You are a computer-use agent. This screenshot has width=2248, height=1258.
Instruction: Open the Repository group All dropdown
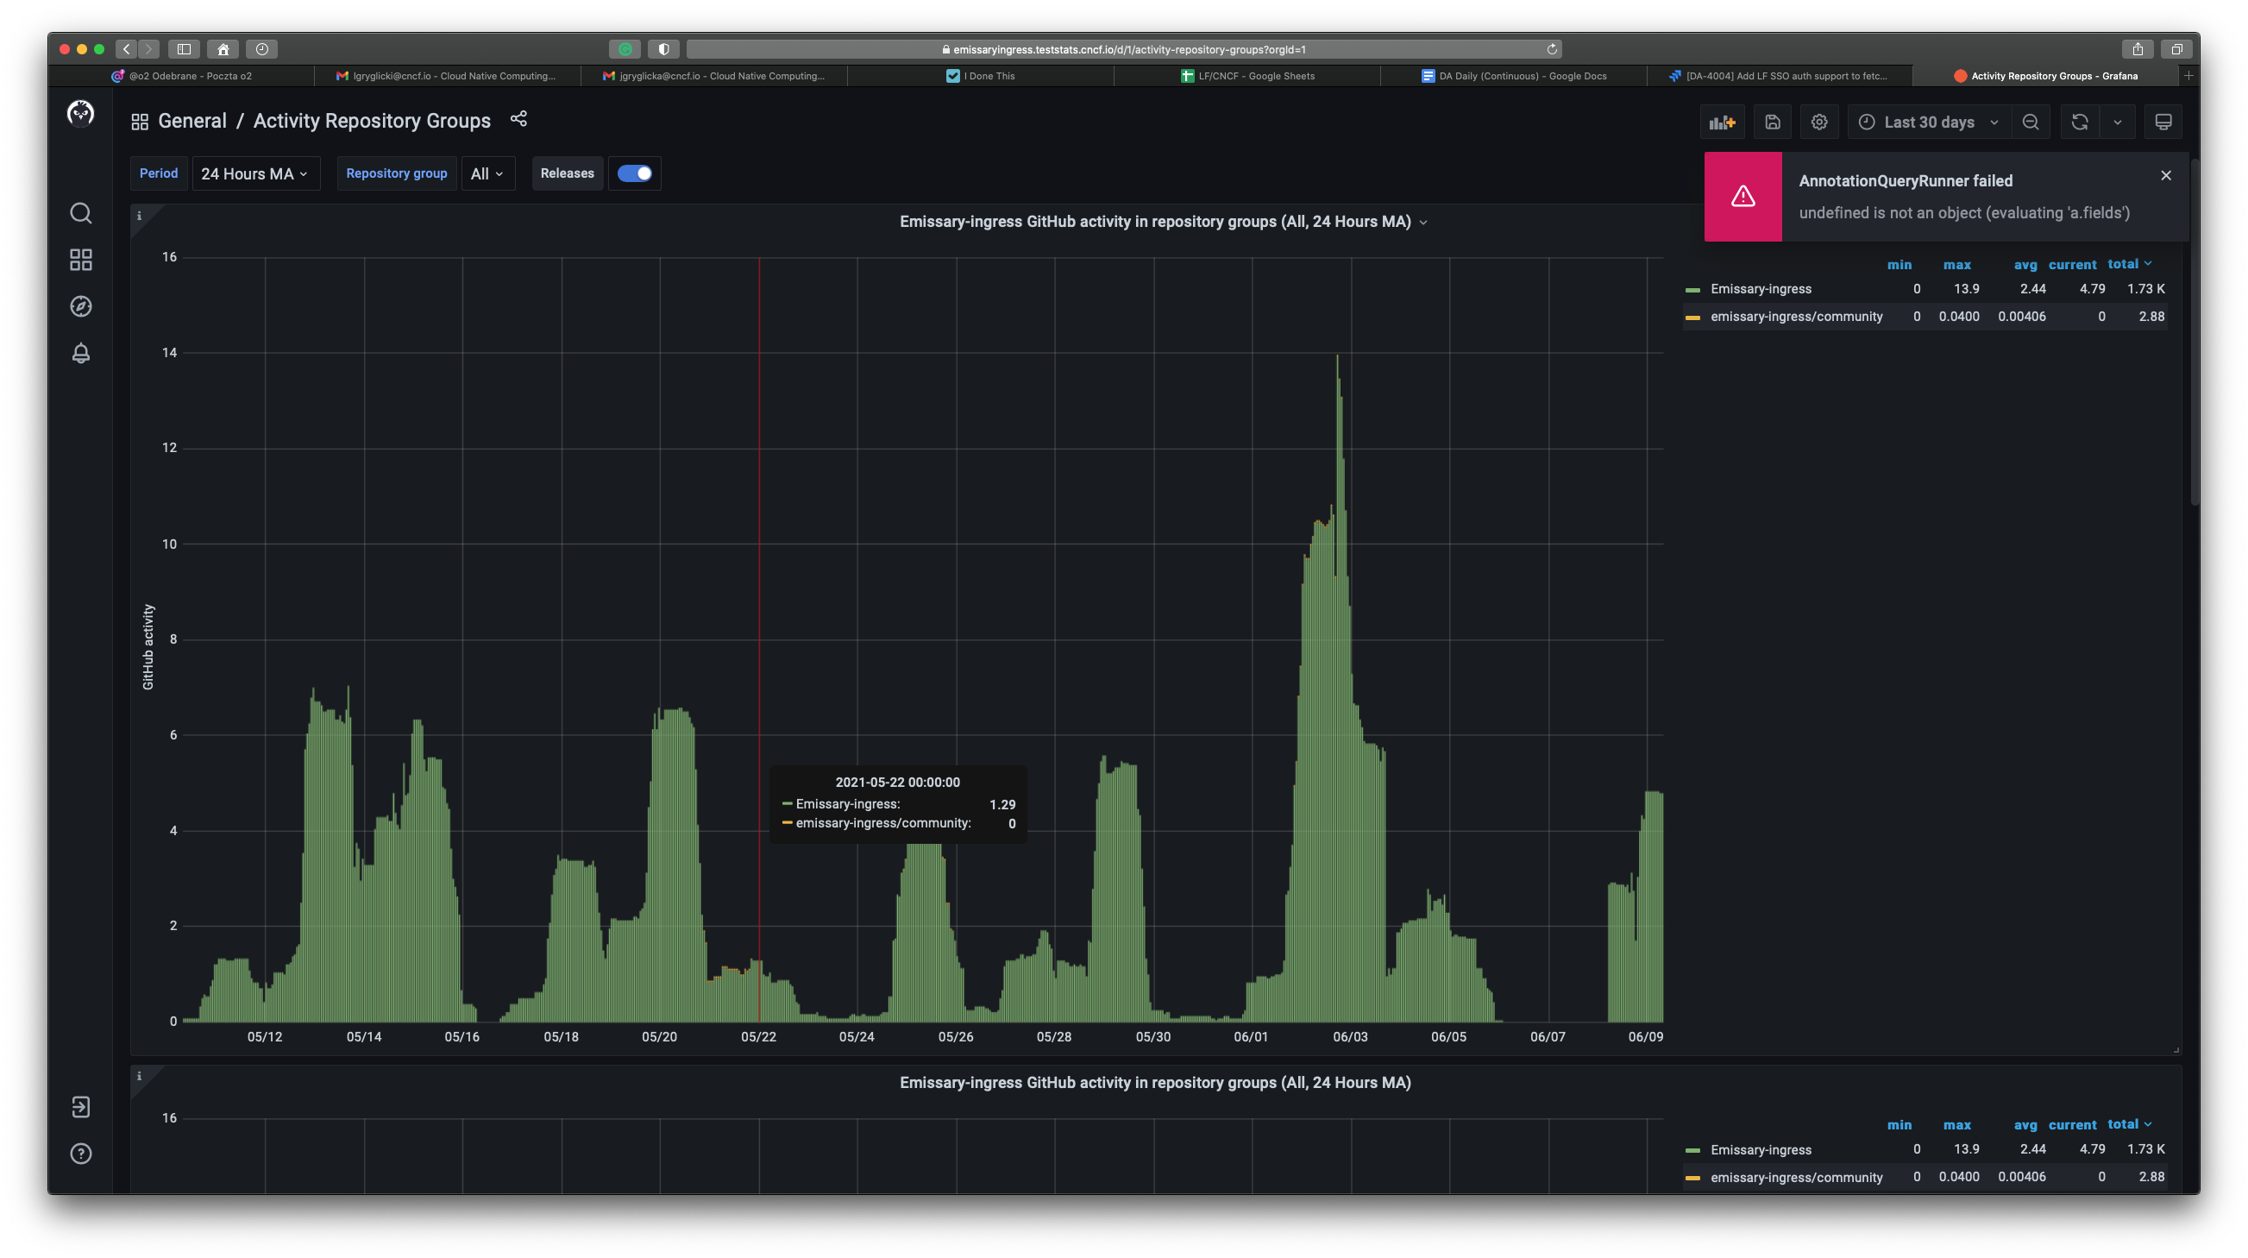(x=487, y=173)
